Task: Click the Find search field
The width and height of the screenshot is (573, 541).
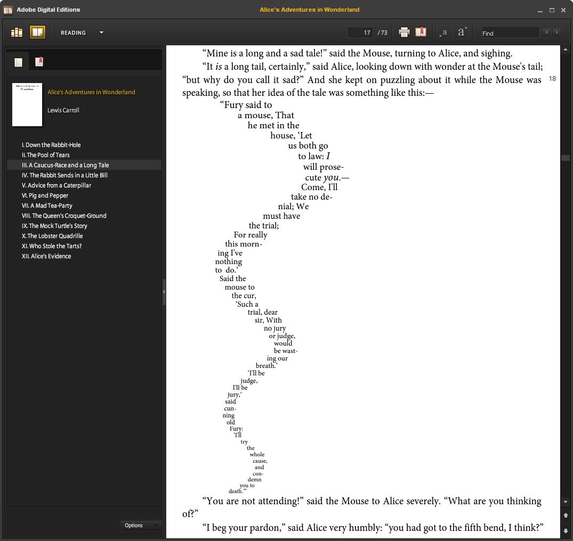Action: tap(510, 33)
